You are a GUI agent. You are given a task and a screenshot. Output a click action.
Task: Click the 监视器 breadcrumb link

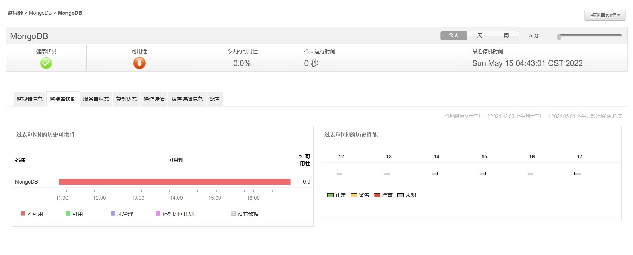[x=15, y=13]
